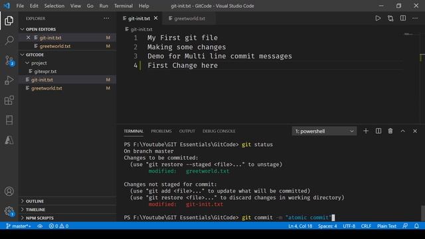Open the Extensions view icon
The height and width of the screenshot is (239, 425).
click(x=9, y=100)
